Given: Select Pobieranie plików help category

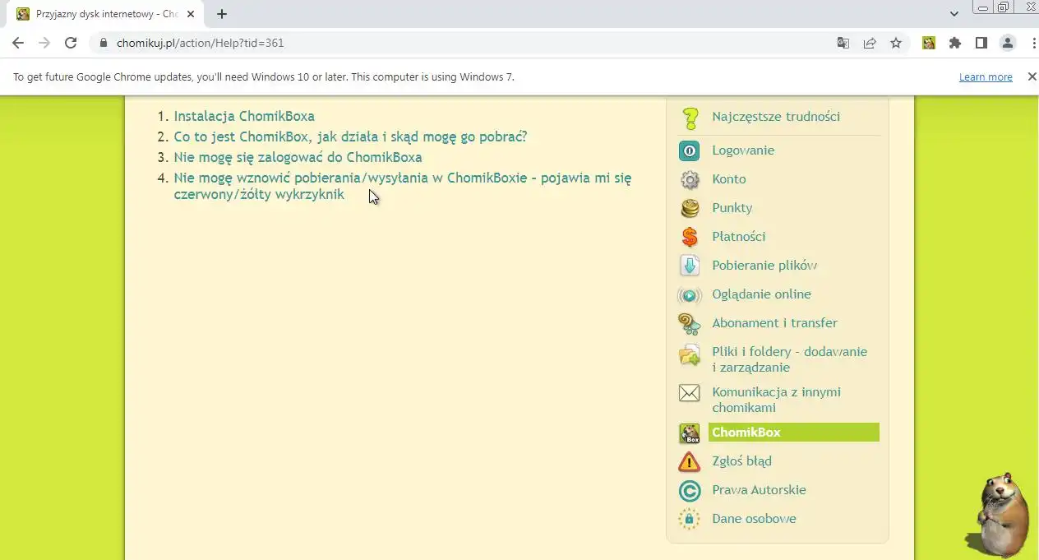Looking at the screenshot, I should click(764, 266).
